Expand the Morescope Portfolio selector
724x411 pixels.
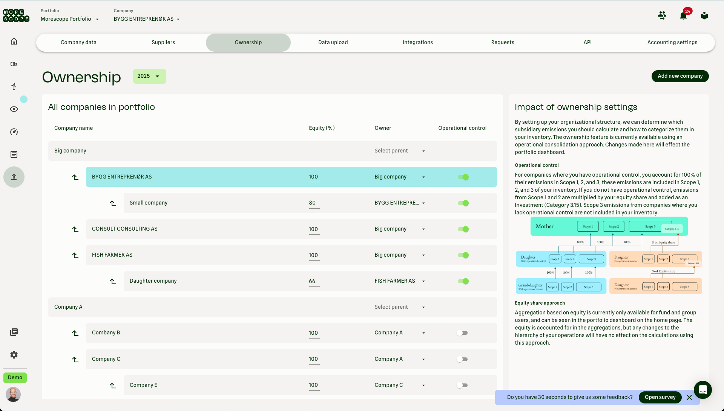click(70, 19)
